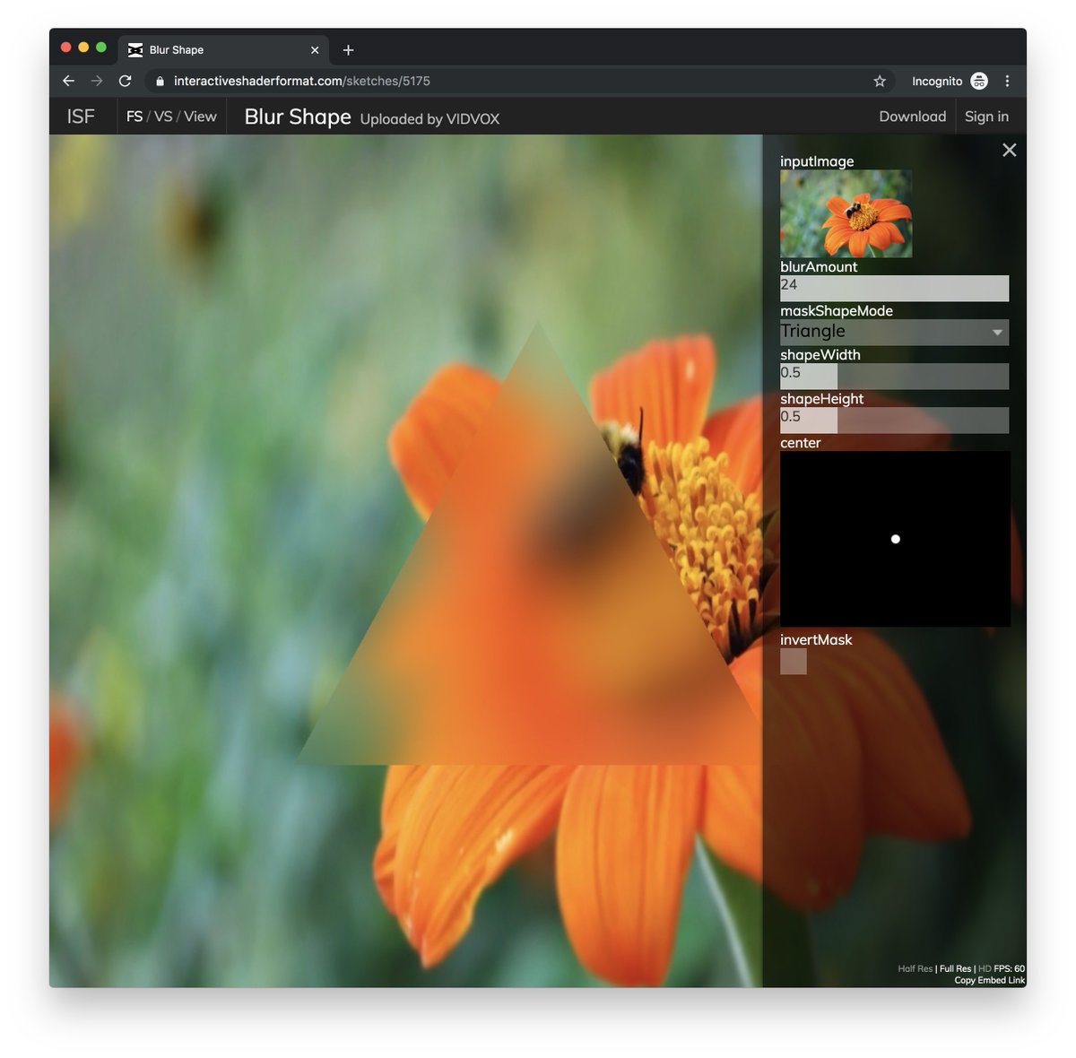Close the Blur Shape browser tab
This screenshot has width=1076, height=1058.
pos(315,50)
